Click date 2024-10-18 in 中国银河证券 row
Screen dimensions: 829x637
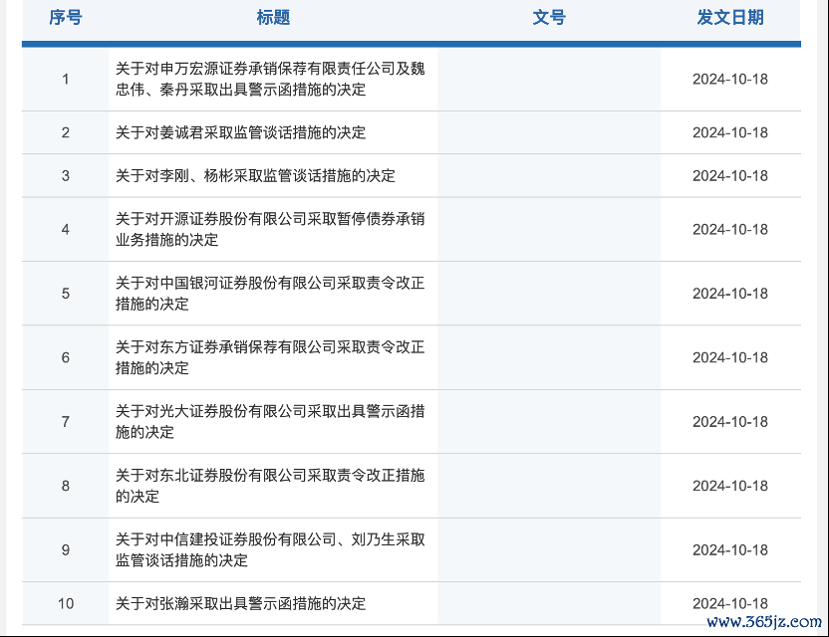[x=730, y=294]
